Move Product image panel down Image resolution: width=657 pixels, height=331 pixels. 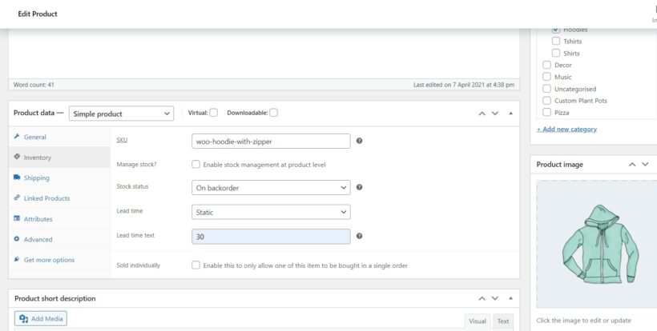pos(645,165)
